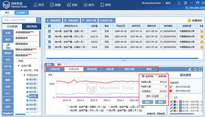Open the blue color swatch dropdown arrow
Screen dimensions: 205x117
click(x=177, y=105)
